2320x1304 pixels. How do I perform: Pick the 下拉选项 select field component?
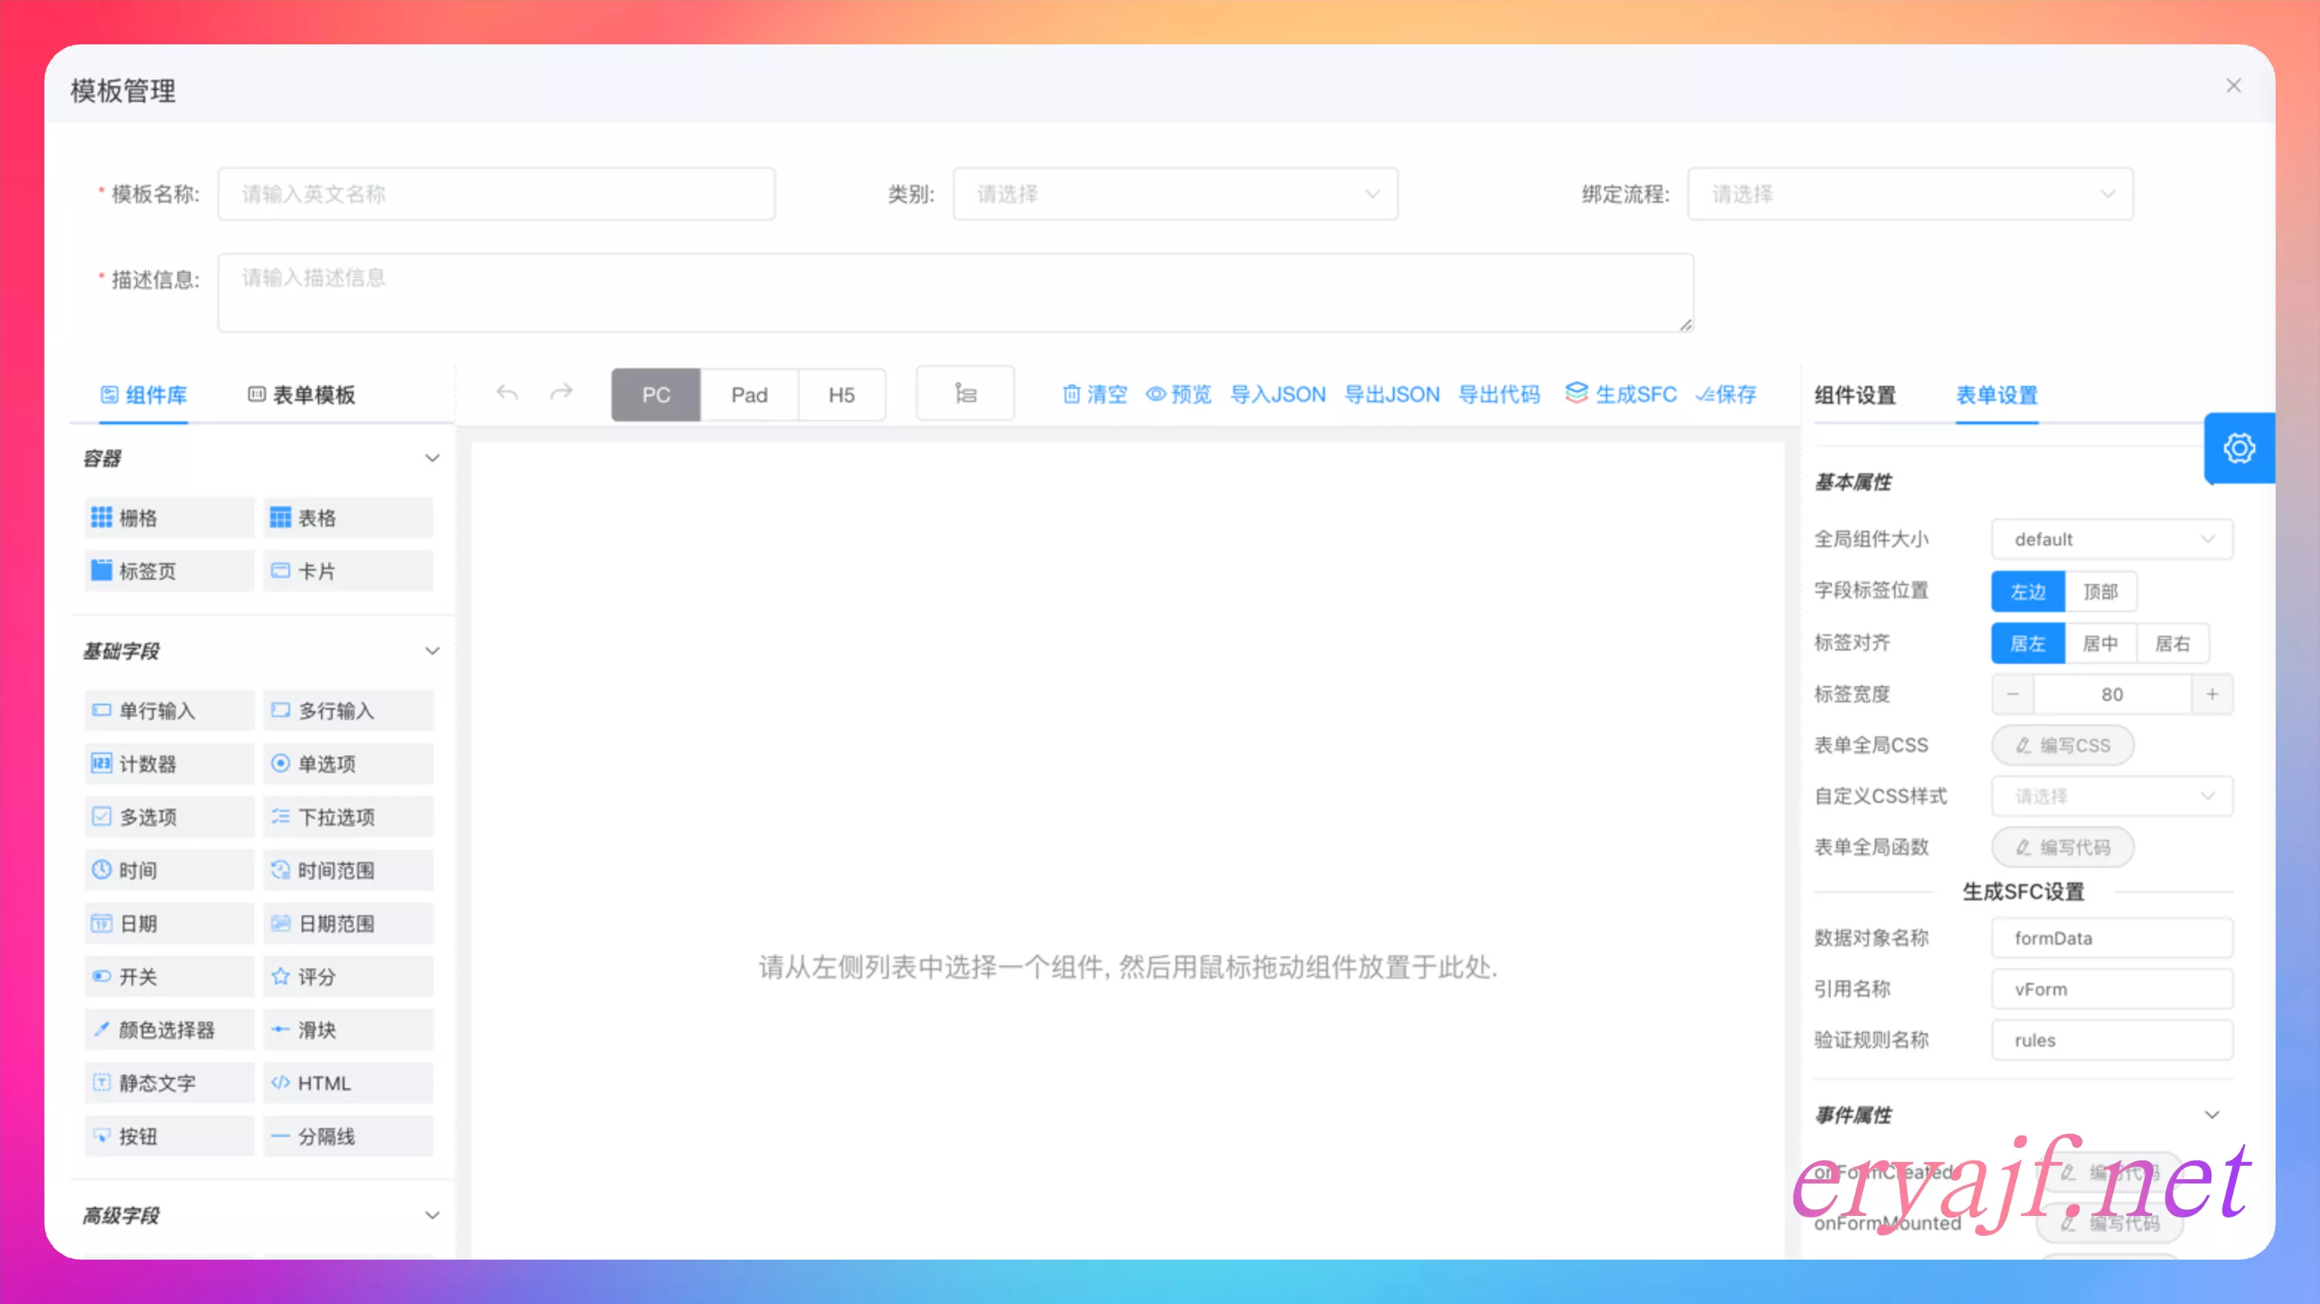click(348, 817)
